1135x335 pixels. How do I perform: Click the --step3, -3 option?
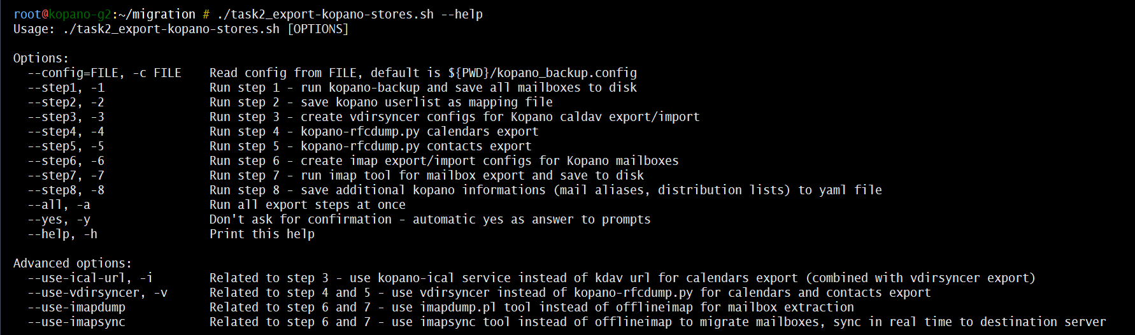pos(66,117)
